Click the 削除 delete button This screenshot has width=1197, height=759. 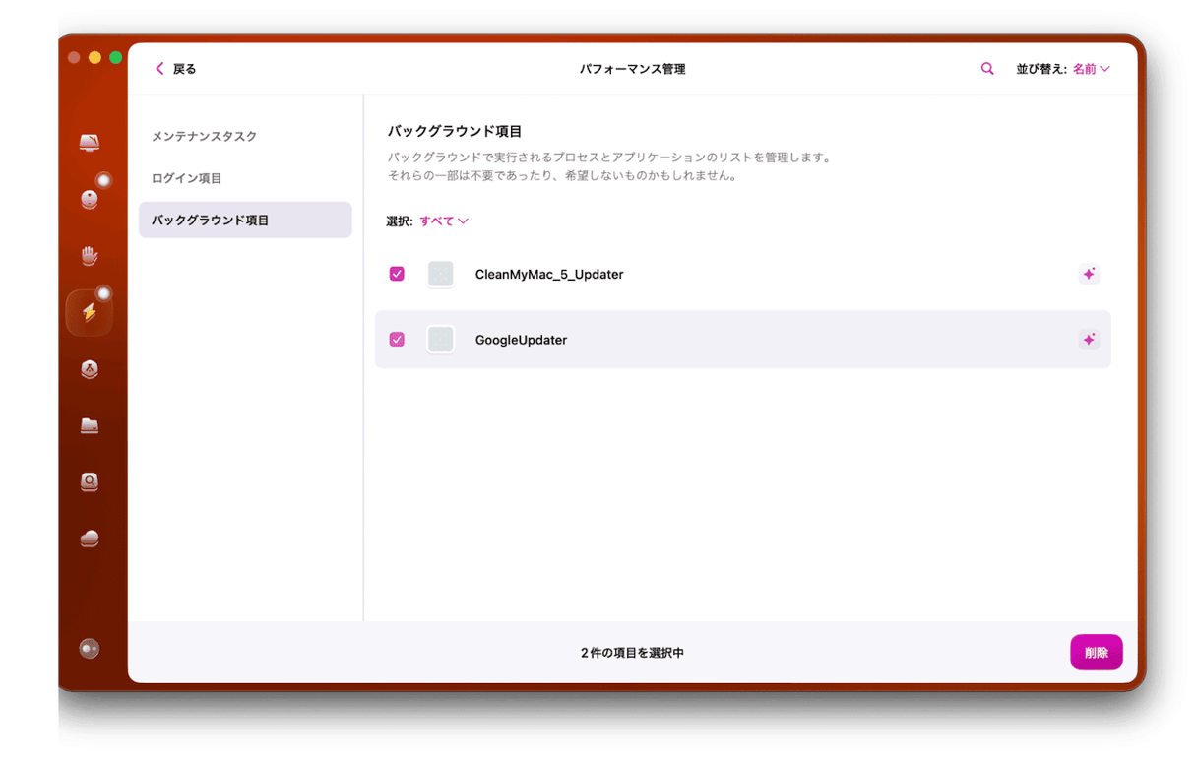[1097, 652]
